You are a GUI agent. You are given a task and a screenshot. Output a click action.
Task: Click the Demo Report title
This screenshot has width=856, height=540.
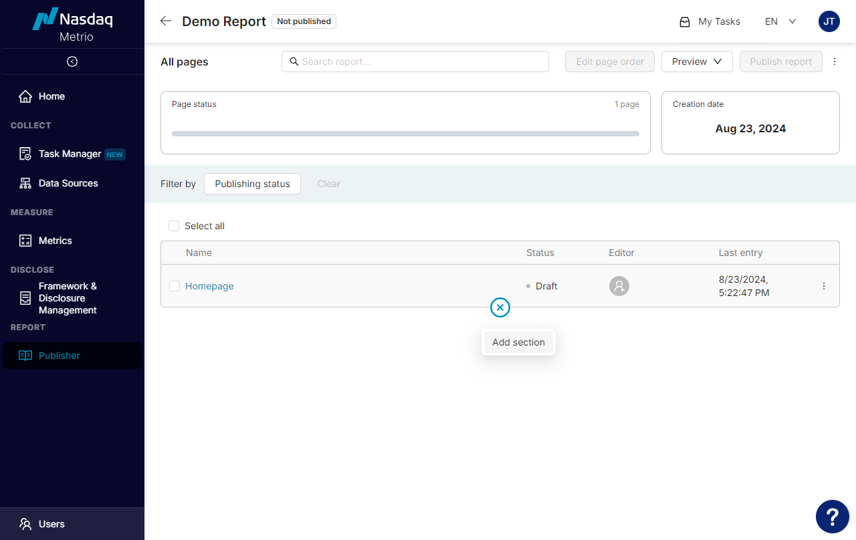(224, 21)
